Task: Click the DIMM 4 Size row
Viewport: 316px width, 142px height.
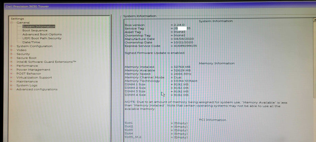Action: [x=156, y=95]
